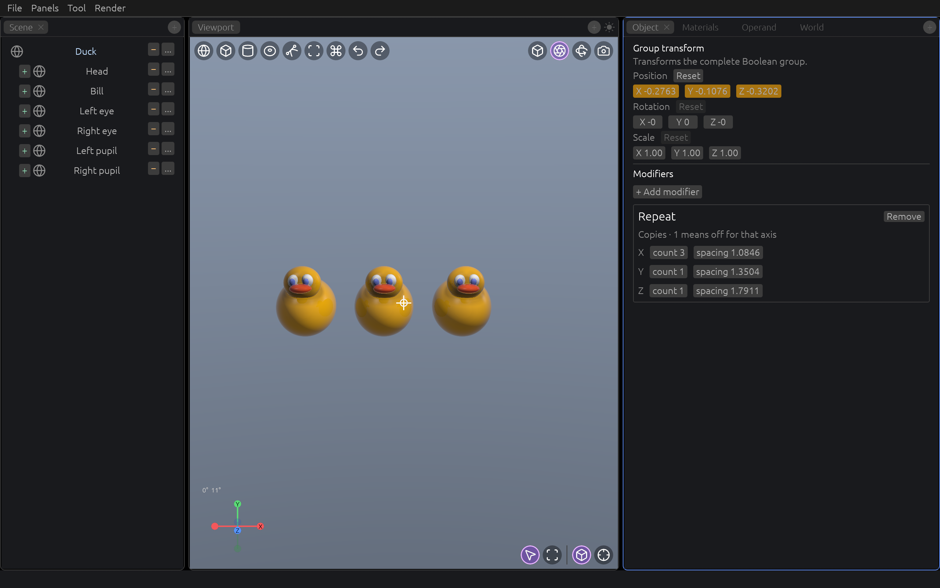The image size is (940, 588).
Task: Remove the Repeat modifier
Action: (x=904, y=216)
